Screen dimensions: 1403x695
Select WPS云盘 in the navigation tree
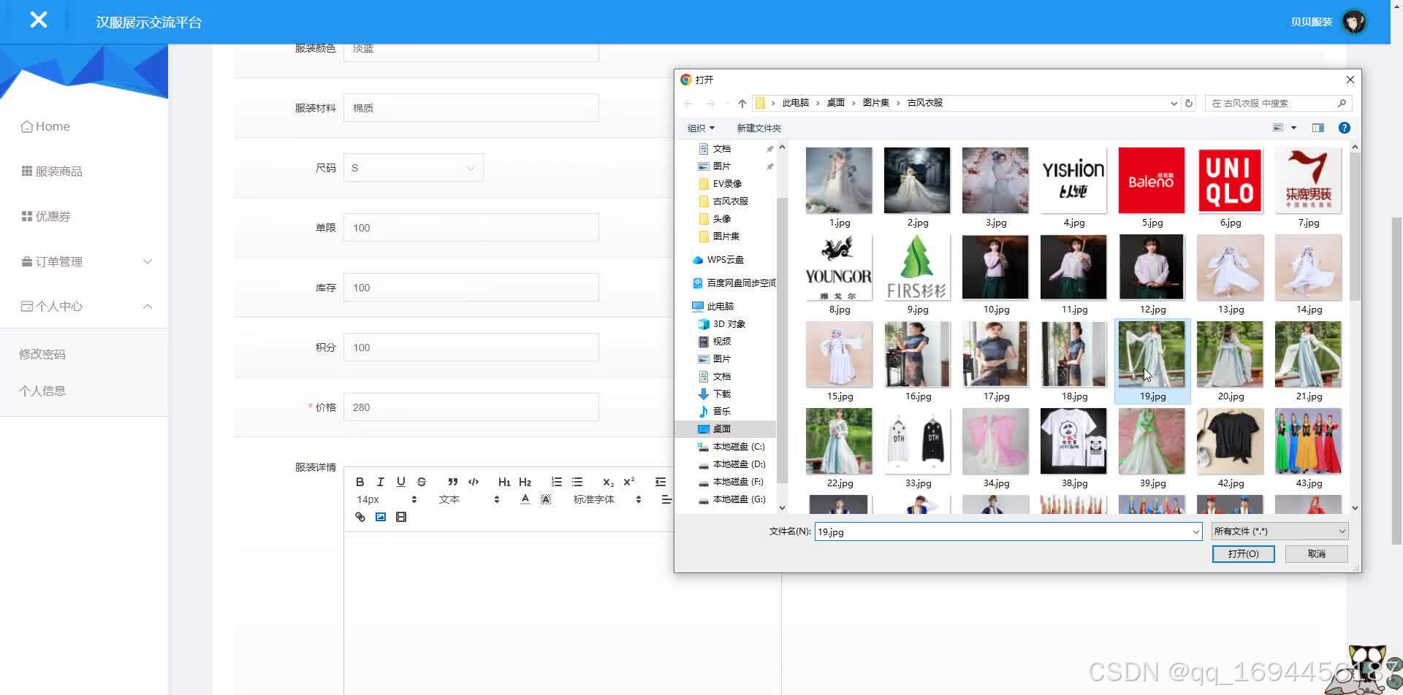[718, 259]
